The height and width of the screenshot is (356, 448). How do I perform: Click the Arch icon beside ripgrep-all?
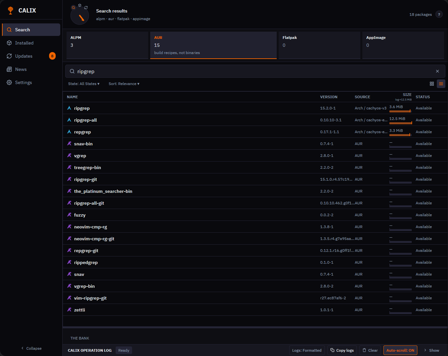69,120
